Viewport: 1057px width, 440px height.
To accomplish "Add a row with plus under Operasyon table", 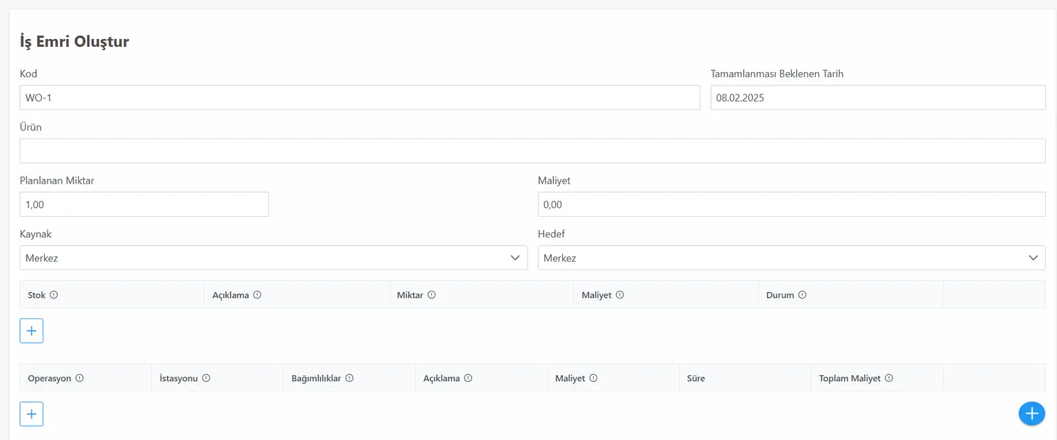I will (32, 414).
